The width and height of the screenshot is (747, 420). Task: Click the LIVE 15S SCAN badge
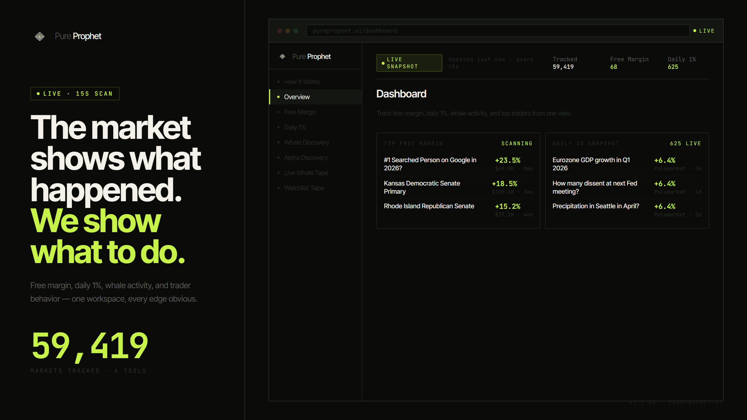[75, 94]
